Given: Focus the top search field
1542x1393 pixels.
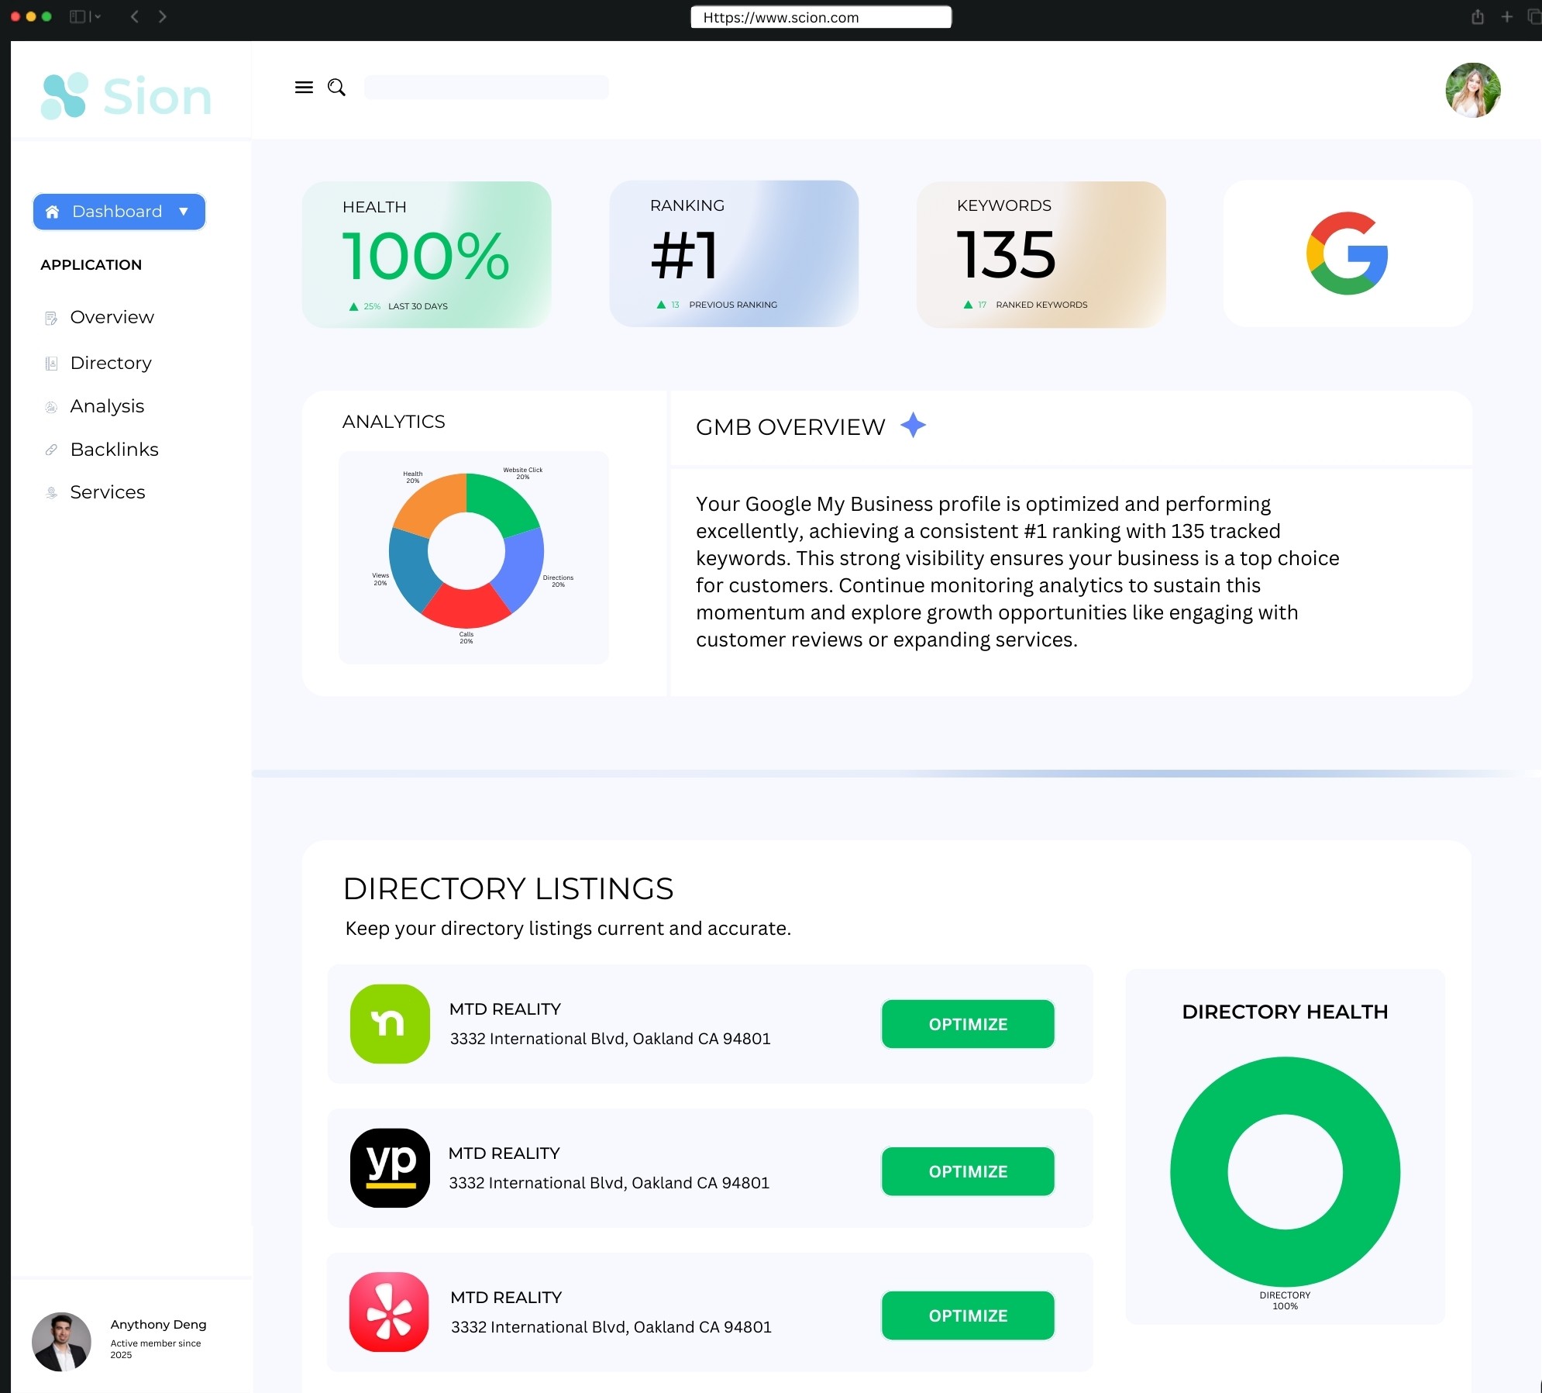Looking at the screenshot, I should click(x=486, y=87).
